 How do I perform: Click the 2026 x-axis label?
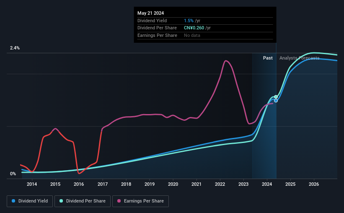coord(314,184)
